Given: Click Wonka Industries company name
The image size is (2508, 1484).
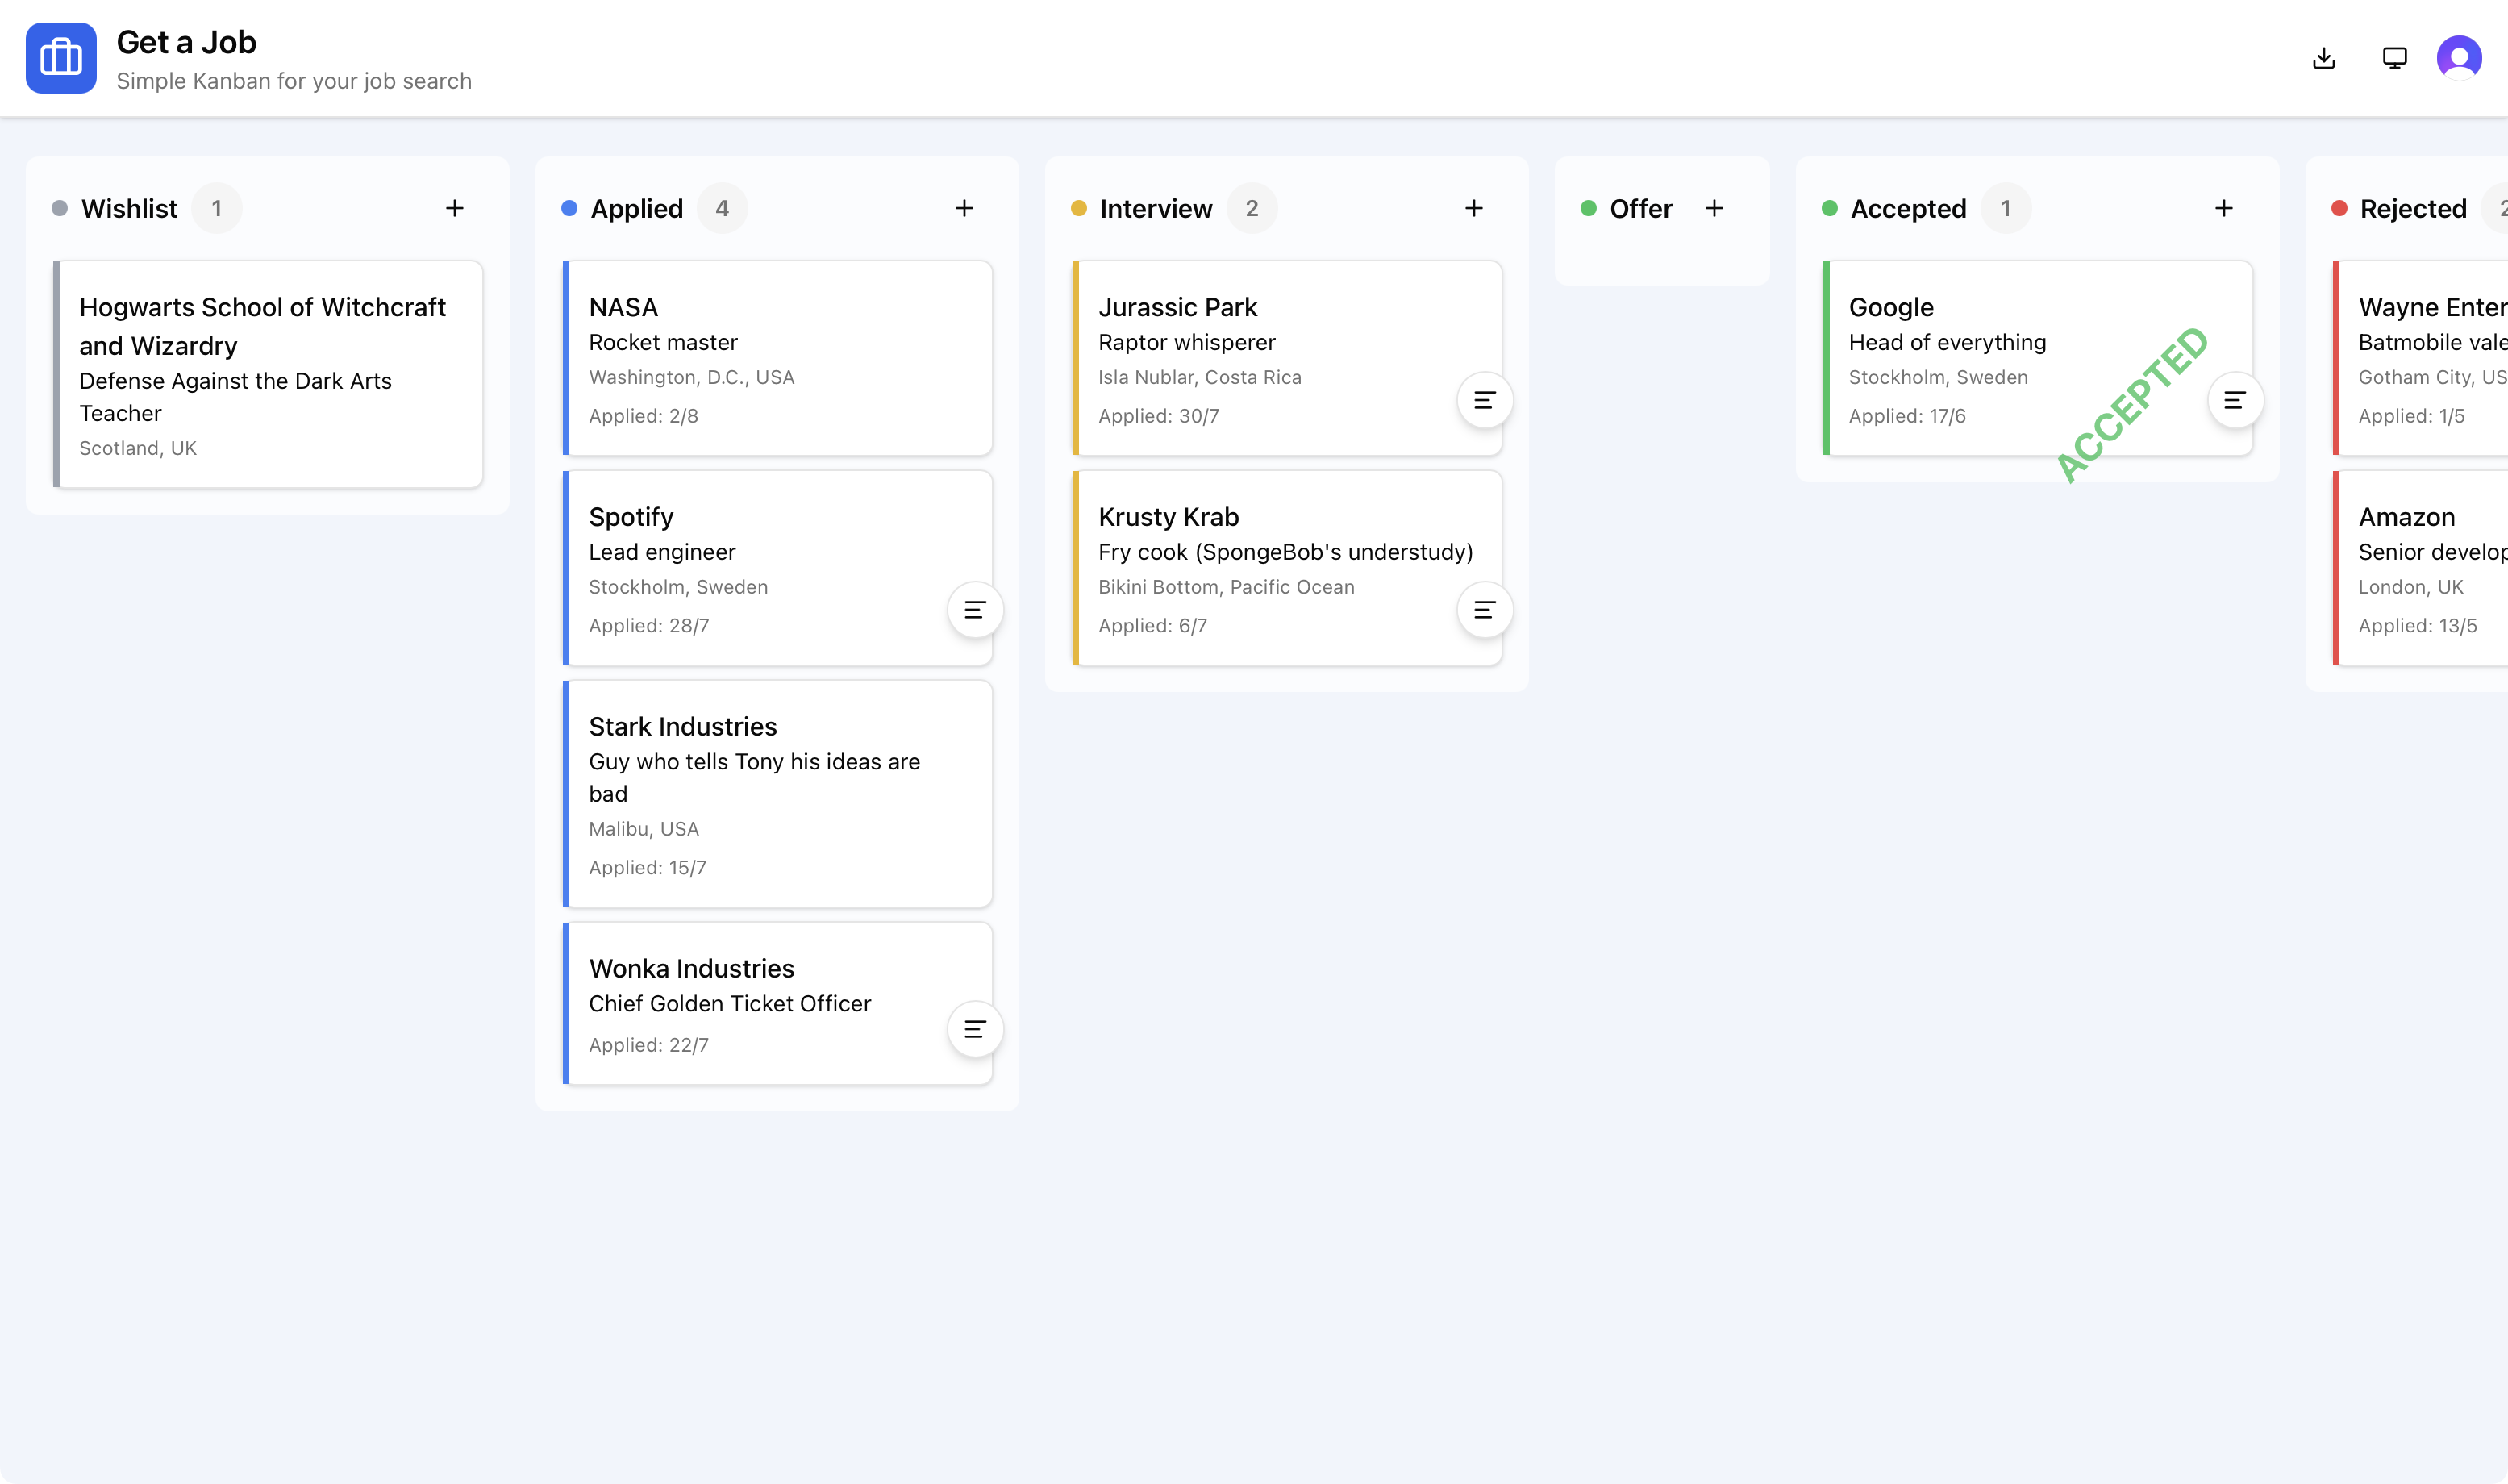Looking at the screenshot, I should (x=692, y=968).
